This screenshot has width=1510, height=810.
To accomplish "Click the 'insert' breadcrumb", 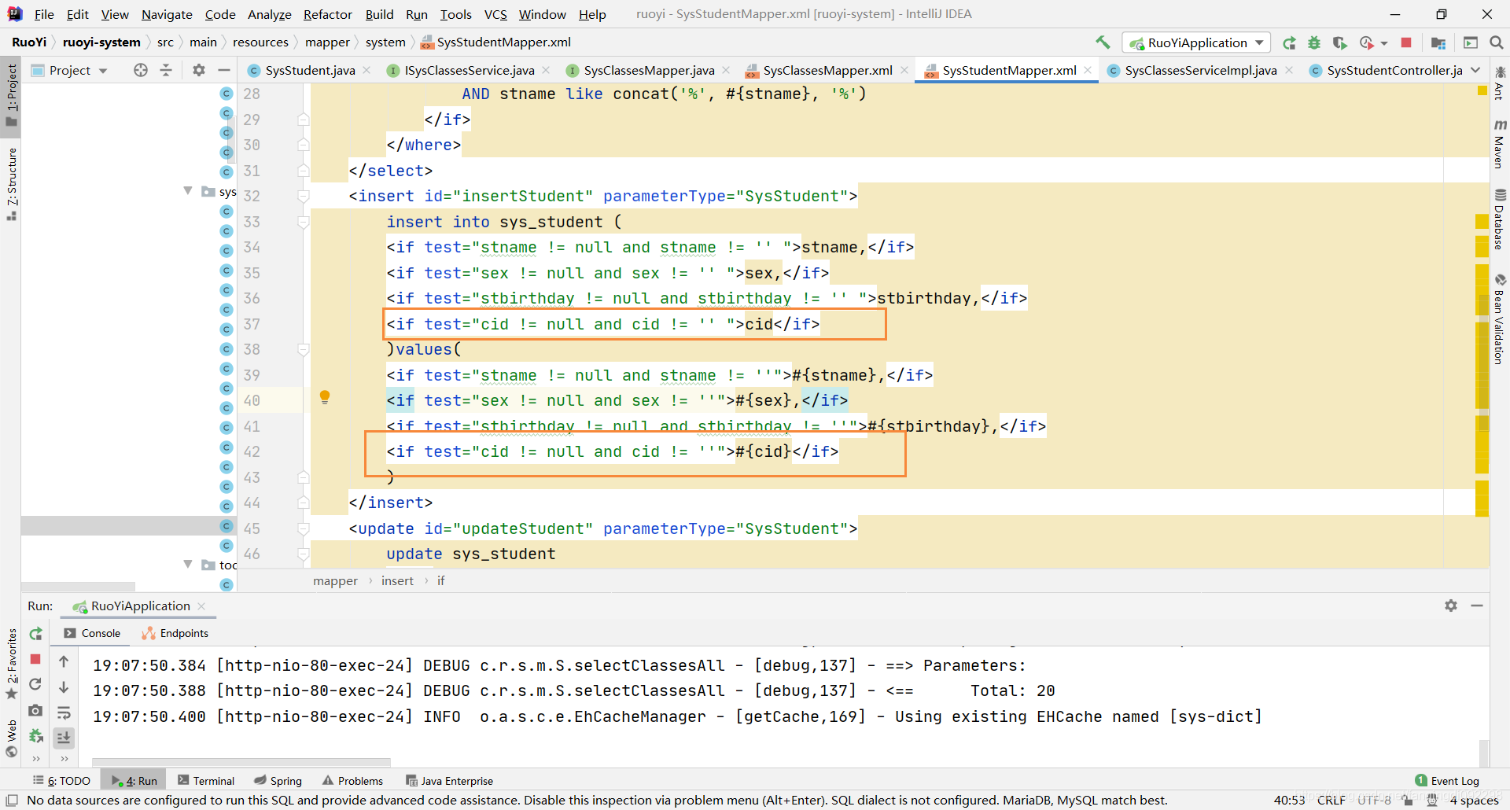I will pyautogui.click(x=397, y=580).
